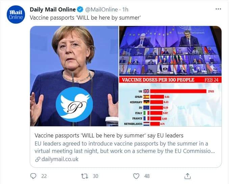Image resolution: width=231 pixels, height=184 pixels.
Task: Click the blue verified badge
Action: point(79,9)
